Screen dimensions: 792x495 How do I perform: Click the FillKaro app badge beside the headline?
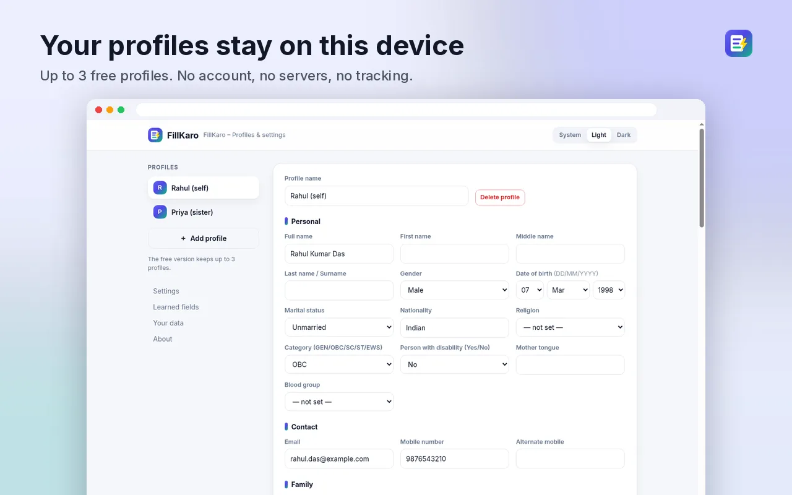coord(739,43)
